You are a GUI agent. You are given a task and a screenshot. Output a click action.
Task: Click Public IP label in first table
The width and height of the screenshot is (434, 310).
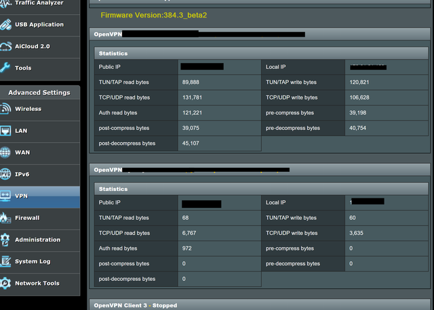click(x=110, y=67)
